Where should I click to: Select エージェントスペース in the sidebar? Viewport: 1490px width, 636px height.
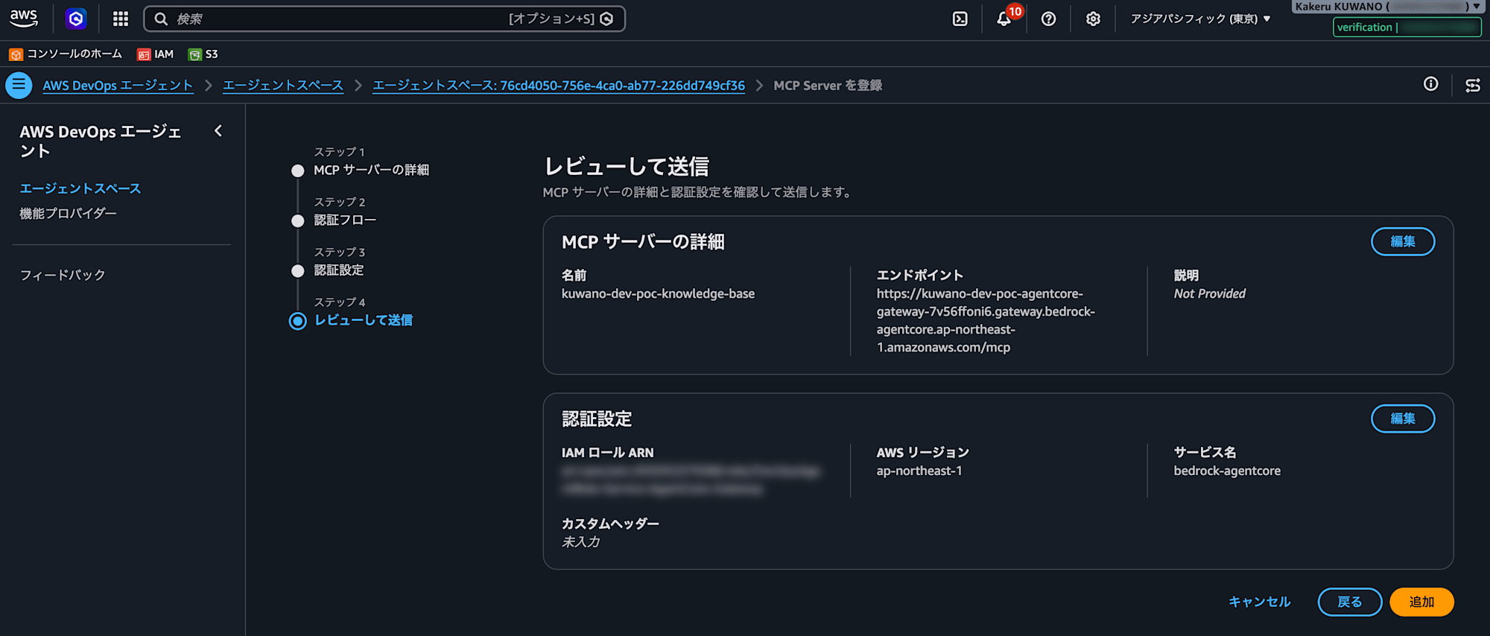(80, 188)
